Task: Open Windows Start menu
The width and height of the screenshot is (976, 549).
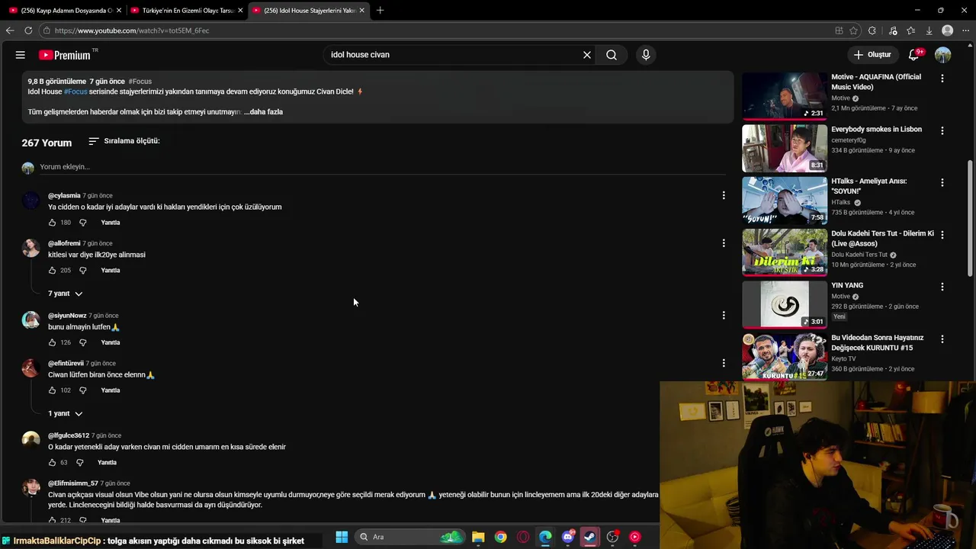Action: (342, 537)
